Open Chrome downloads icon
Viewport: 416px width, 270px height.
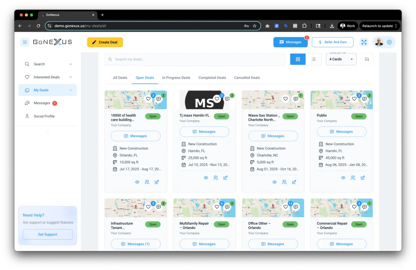pos(332,26)
